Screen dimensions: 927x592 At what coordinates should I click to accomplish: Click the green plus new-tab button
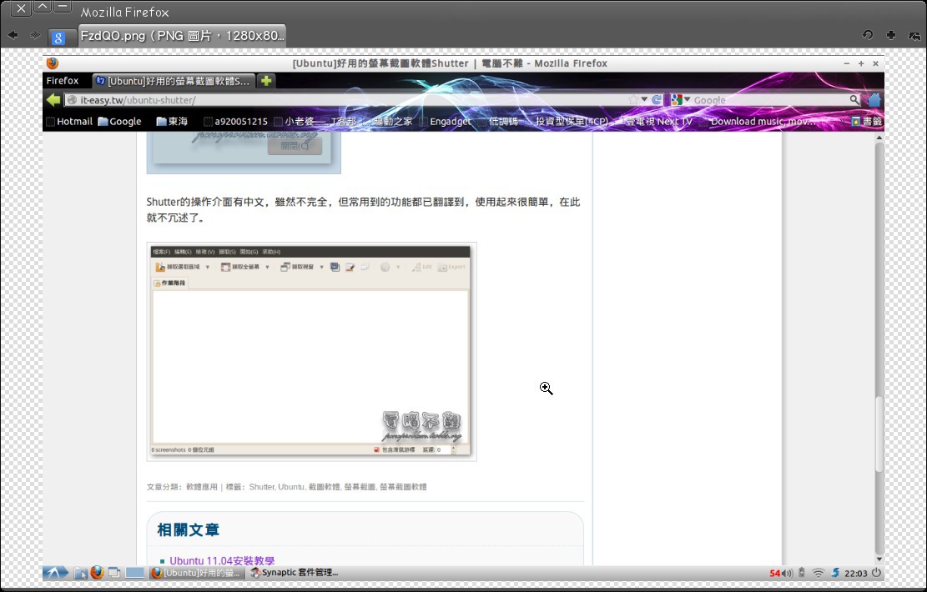[266, 81]
